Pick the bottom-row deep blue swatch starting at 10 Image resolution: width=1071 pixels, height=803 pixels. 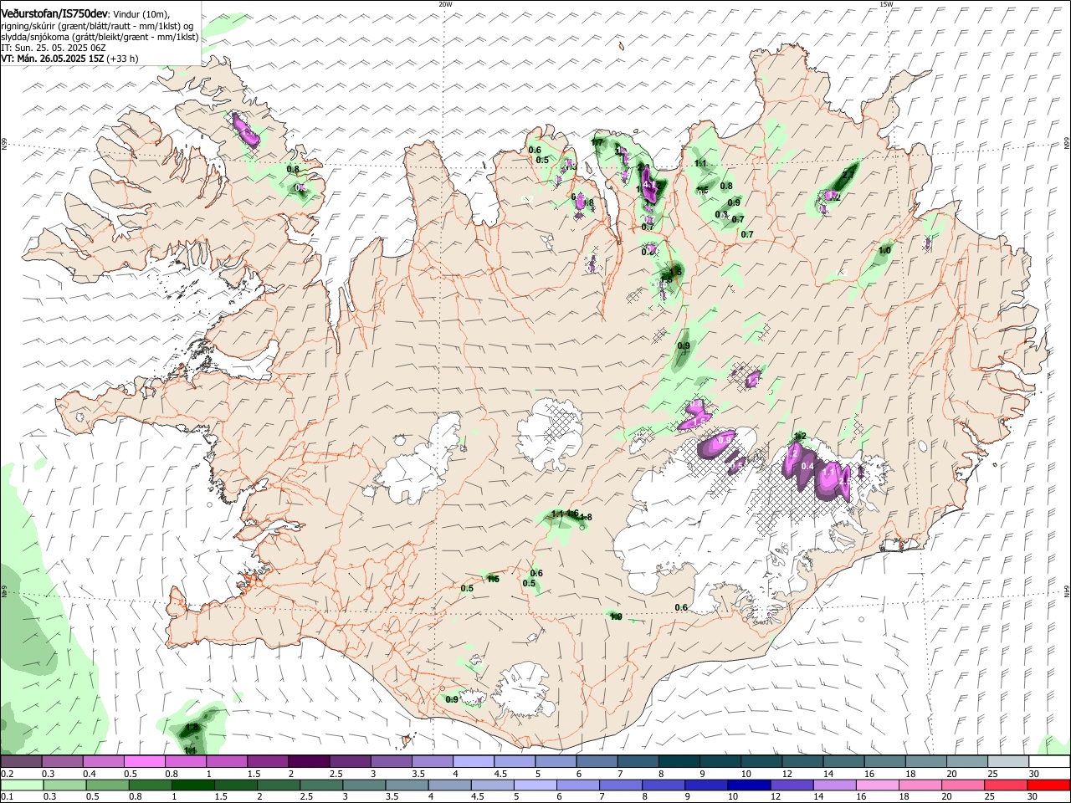click(751, 785)
